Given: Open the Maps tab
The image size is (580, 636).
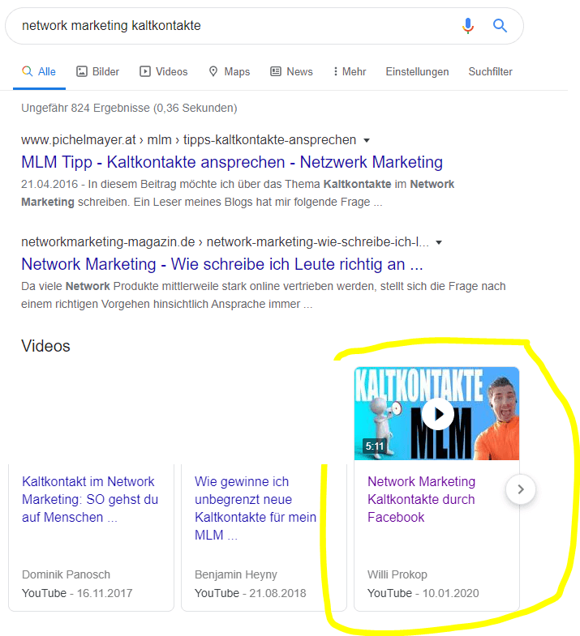Looking at the screenshot, I should (x=229, y=72).
